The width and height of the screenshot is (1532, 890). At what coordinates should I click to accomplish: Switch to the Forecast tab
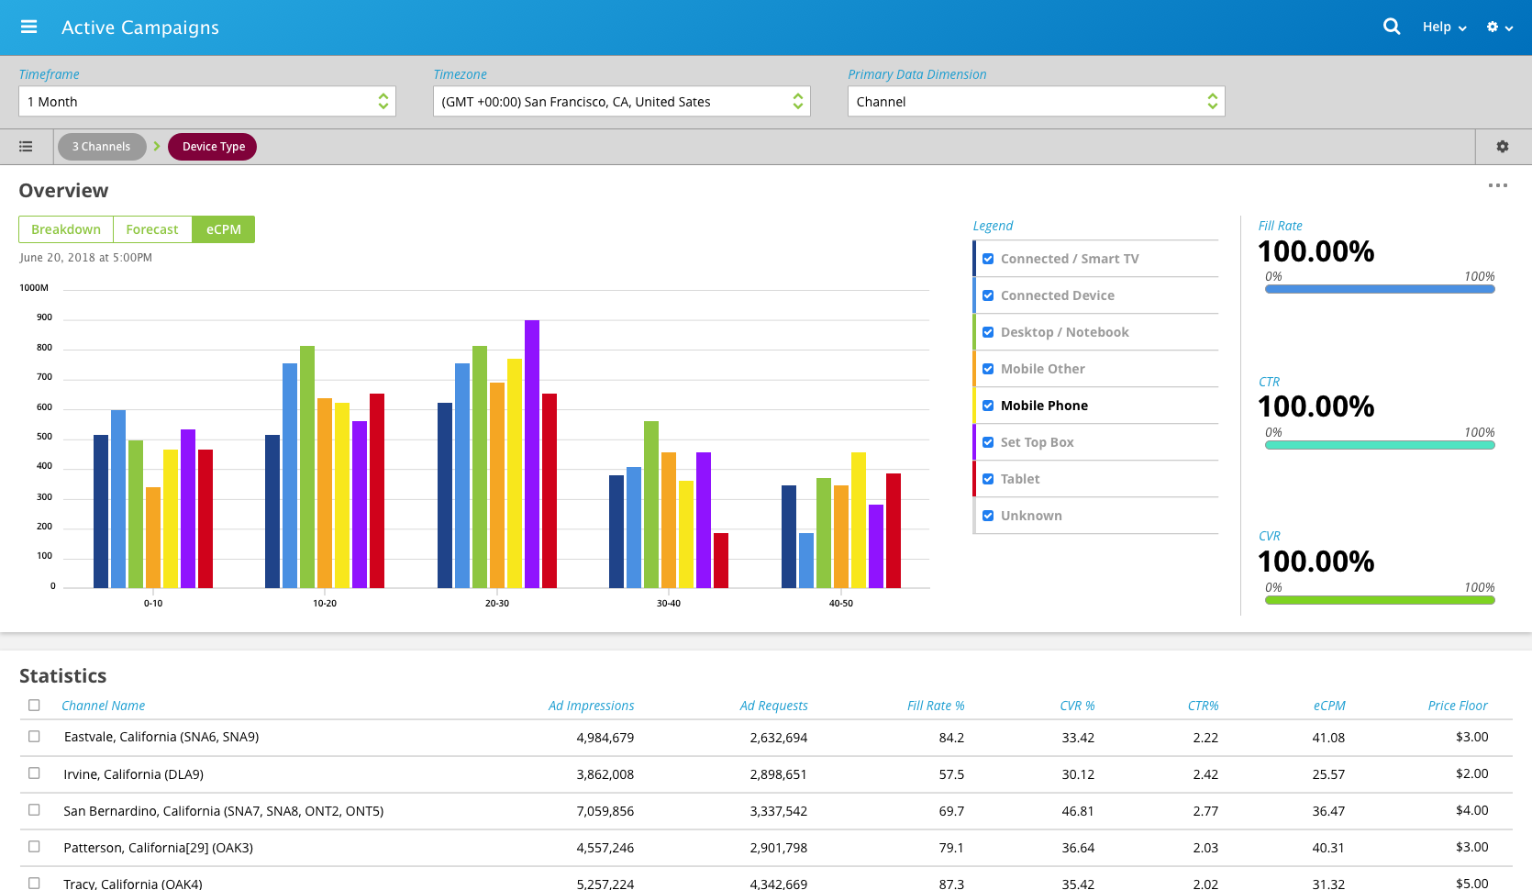point(152,229)
